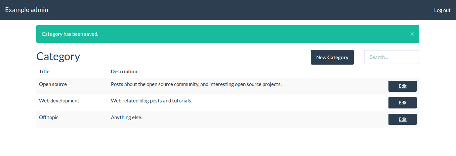The height and width of the screenshot is (156, 456).
Task: Click the Title column header
Action: pos(44,71)
